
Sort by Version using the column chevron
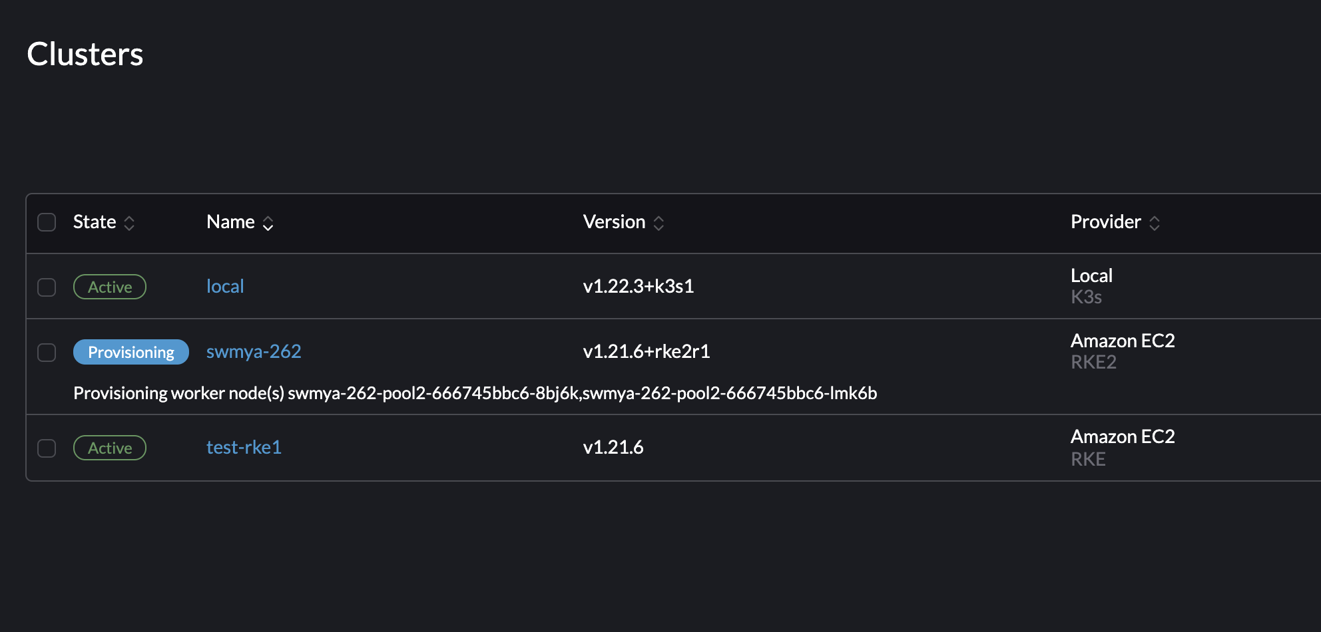659,223
